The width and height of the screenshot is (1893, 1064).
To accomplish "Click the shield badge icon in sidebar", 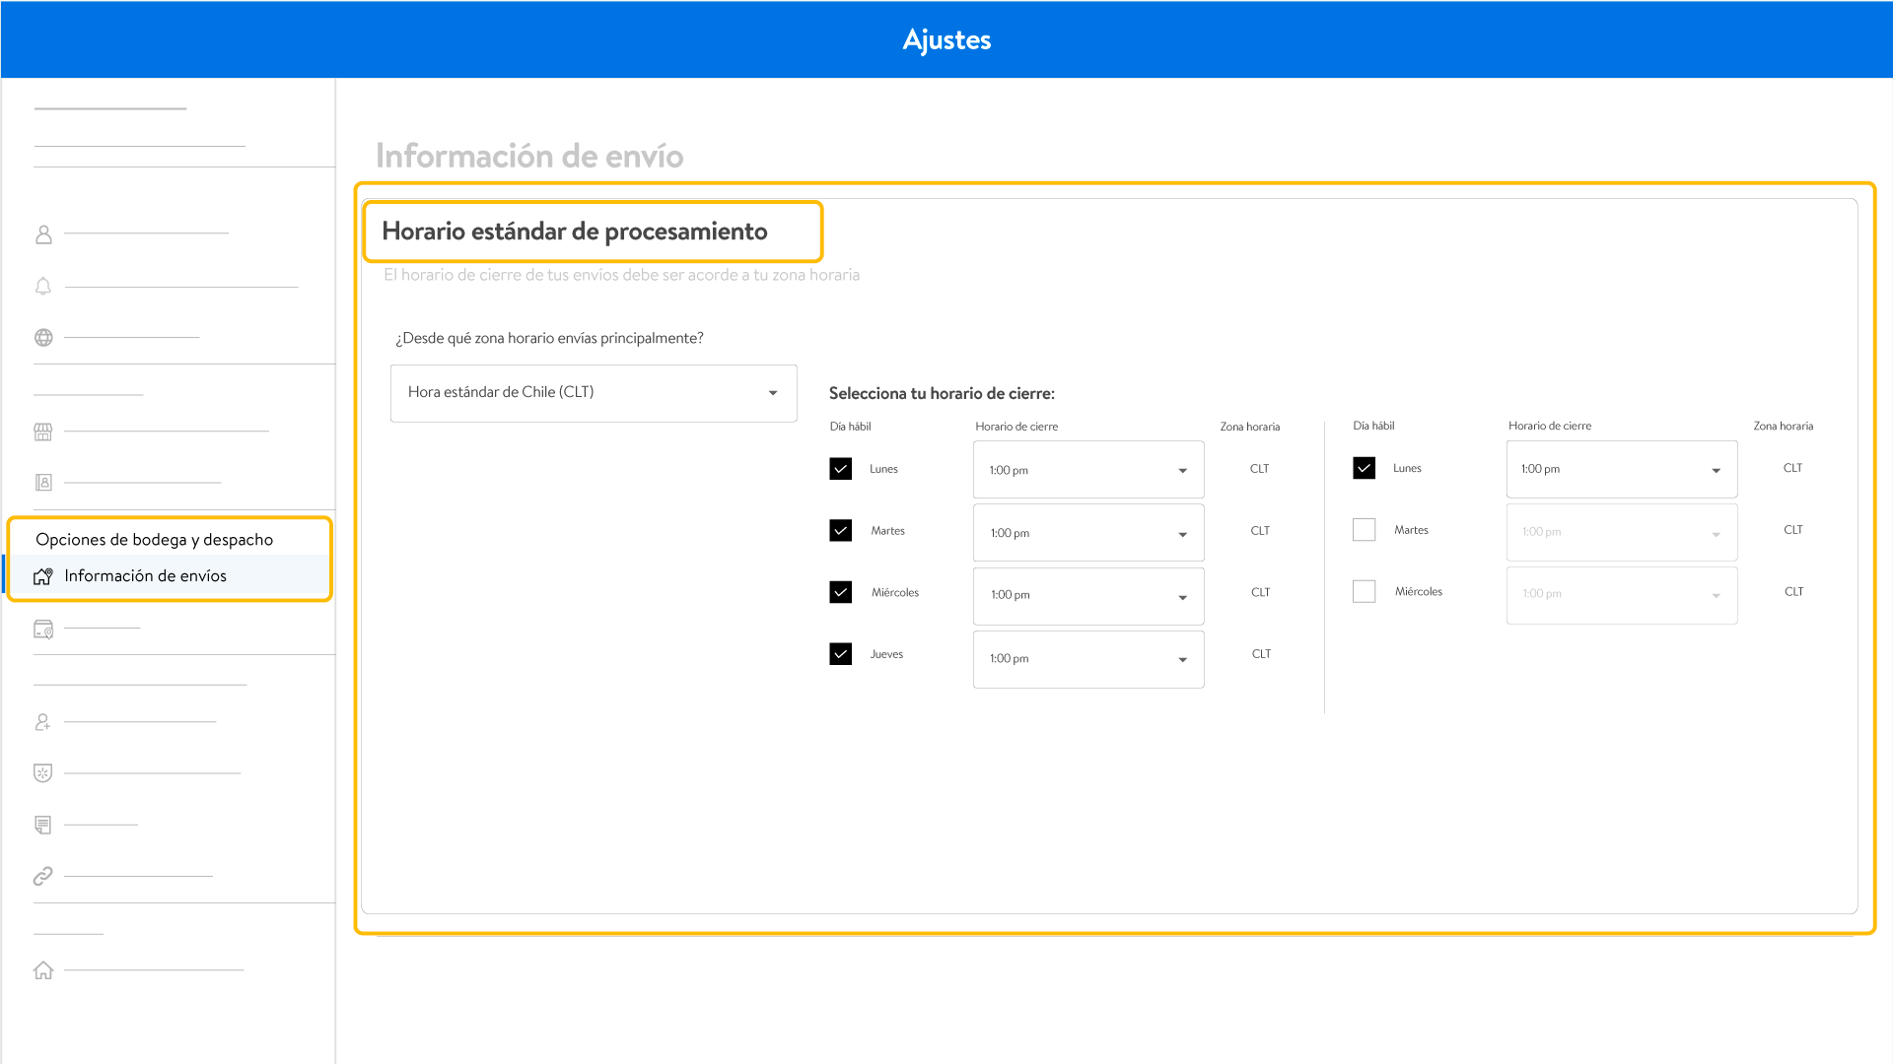I will point(43,773).
